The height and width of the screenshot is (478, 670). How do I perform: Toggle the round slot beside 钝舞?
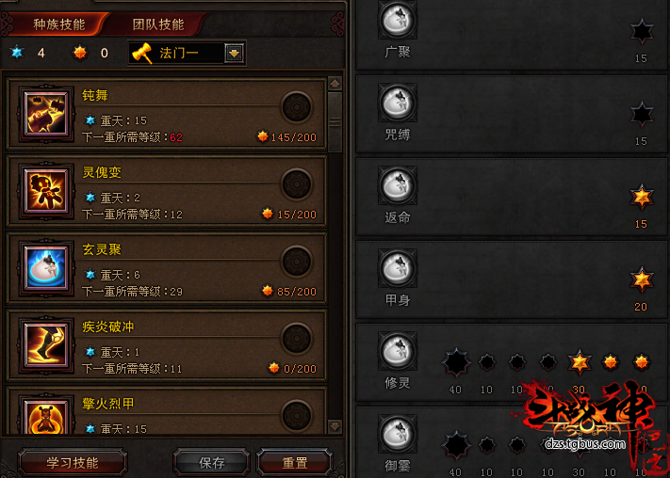coord(297,107)
